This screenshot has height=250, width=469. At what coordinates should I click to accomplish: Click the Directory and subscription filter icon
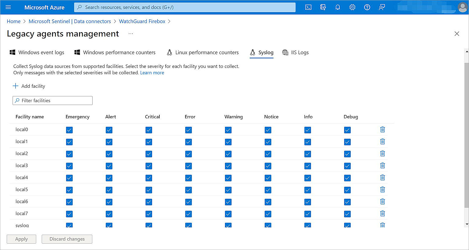pos(323,7)
